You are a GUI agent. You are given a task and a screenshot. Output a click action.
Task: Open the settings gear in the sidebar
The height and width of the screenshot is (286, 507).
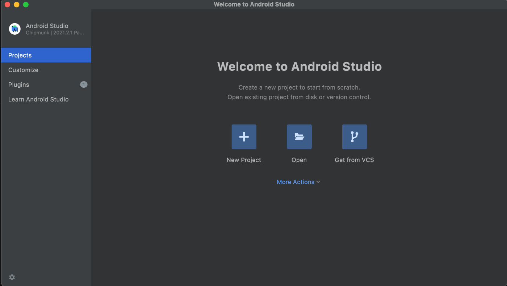tap(12, 277)
